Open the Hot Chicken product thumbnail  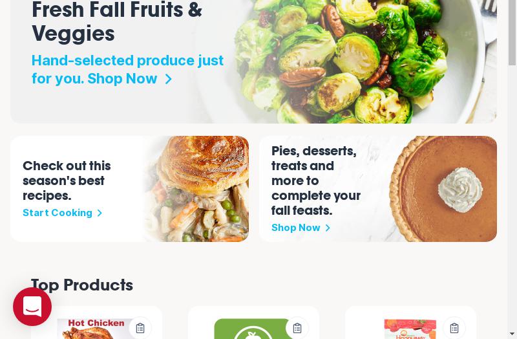tap(96, 329)
